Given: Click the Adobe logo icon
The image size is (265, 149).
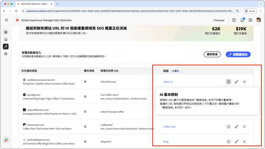Looking at the screenshot, I should coord(17,20).
